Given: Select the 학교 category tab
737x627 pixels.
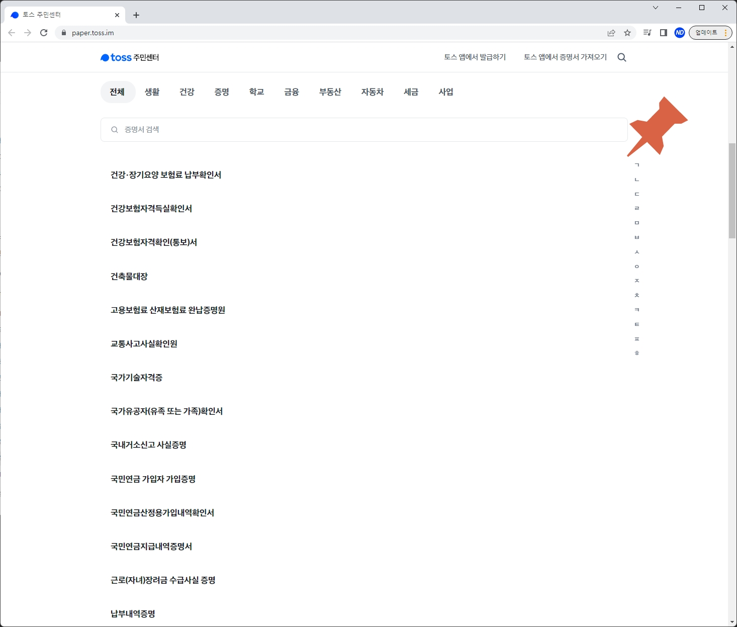Looking at the screenshot, I should pos(257,92).
